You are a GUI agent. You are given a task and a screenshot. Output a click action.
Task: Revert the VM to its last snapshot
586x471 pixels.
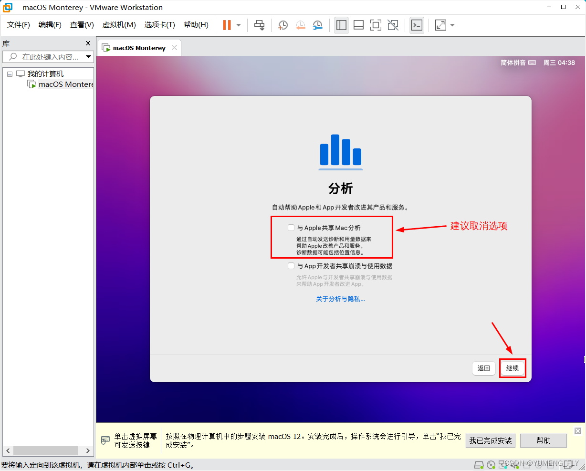300,25
